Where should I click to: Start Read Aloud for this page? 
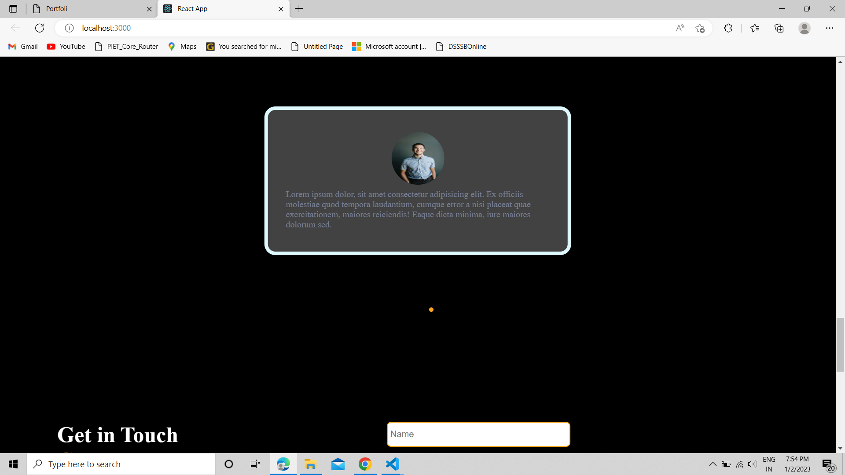(680, 28)
